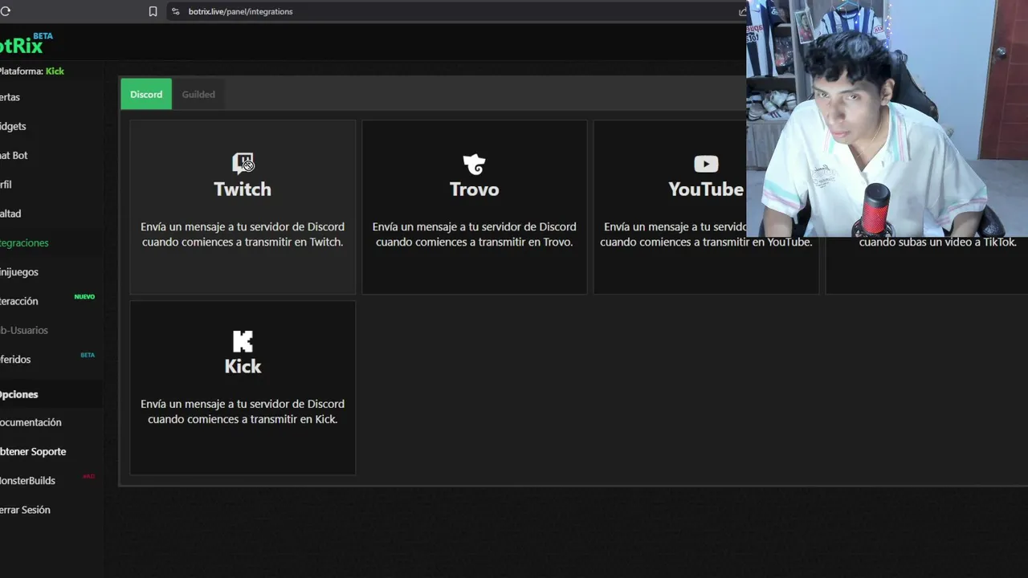The width and height of the screenshot is (1028, 578).
Task: Click the Trovo logo icon
Action: point(474,164)
